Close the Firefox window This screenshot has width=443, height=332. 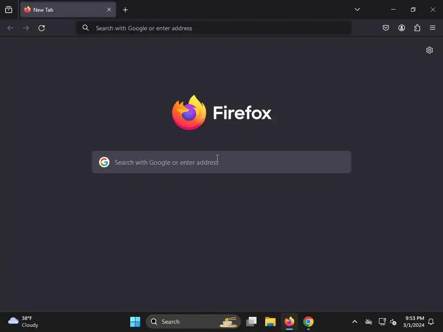433,10
